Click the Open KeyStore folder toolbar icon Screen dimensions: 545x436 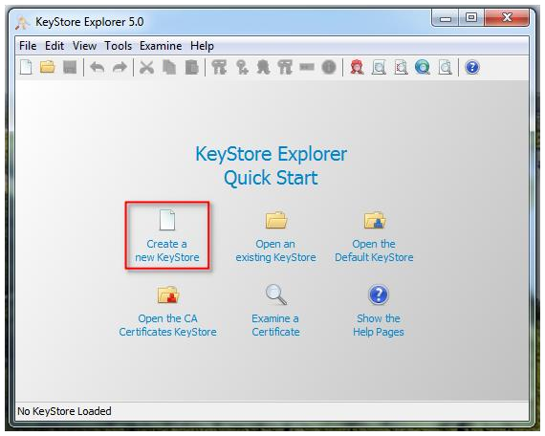[47, 67]
